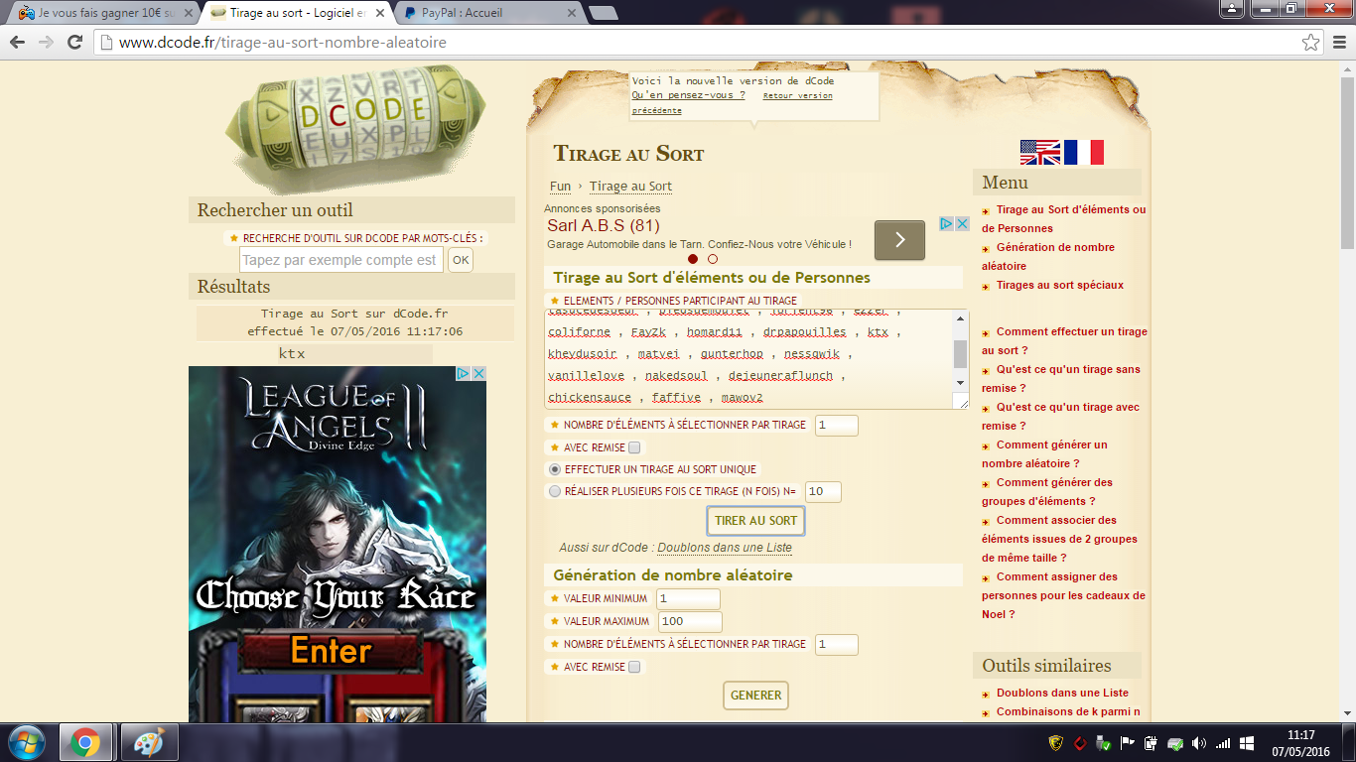Viewport: 1356px width, 762px height.
Task: Click the TIRER AU SORT button
Action: tap(755, 521)
